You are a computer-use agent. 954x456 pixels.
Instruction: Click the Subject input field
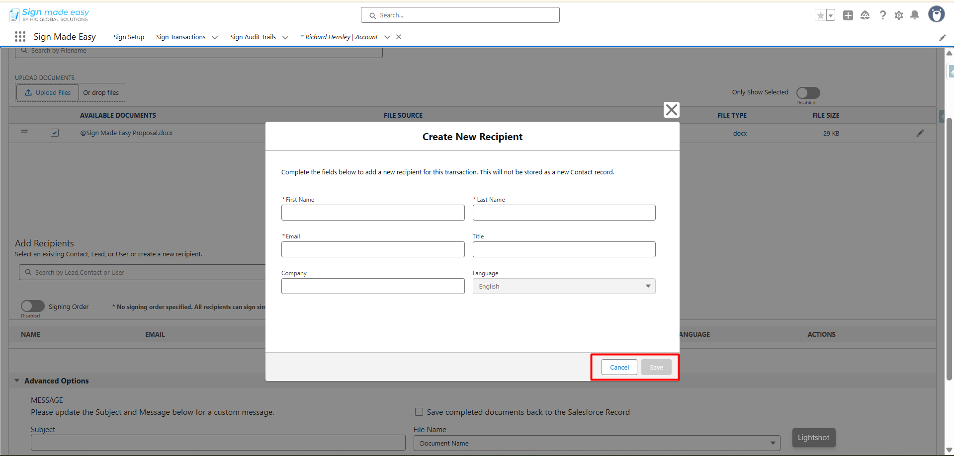pyautogui.click(x=218, y=443)
